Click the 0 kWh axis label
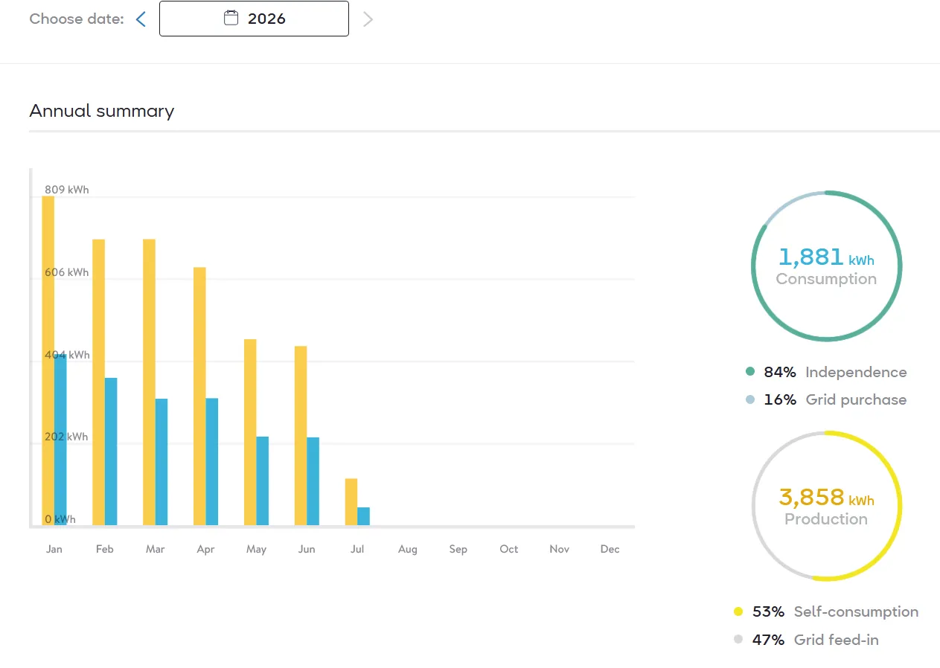940x668 pixels. [60, 519]
